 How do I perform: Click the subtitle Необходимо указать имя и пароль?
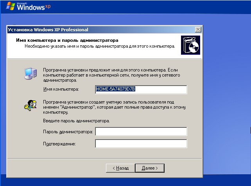pyautogui.click(x=100, y=46)
